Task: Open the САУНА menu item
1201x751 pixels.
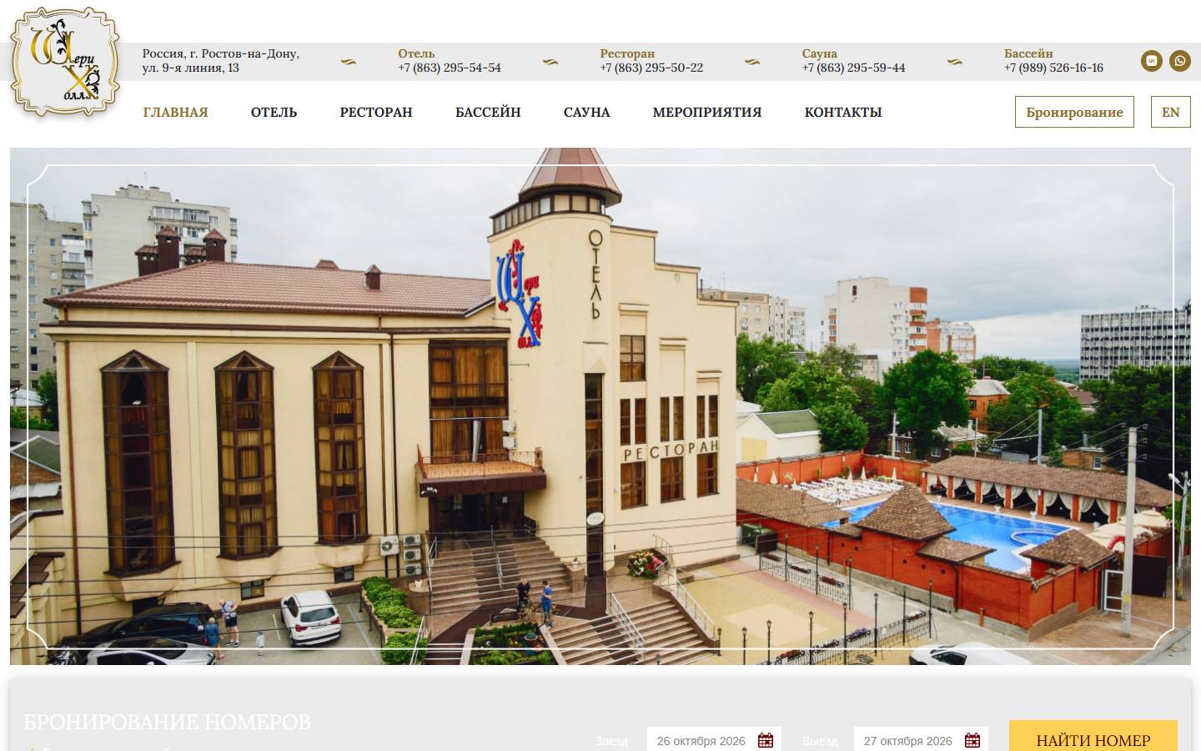Action: point(586,112)
